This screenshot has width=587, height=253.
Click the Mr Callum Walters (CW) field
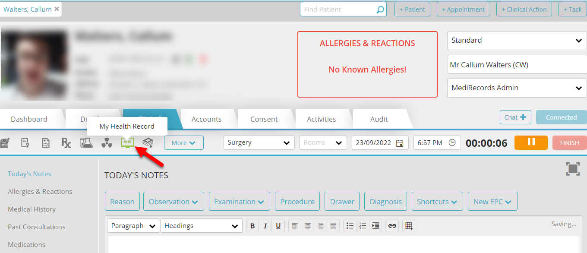[x=517, y=64]
